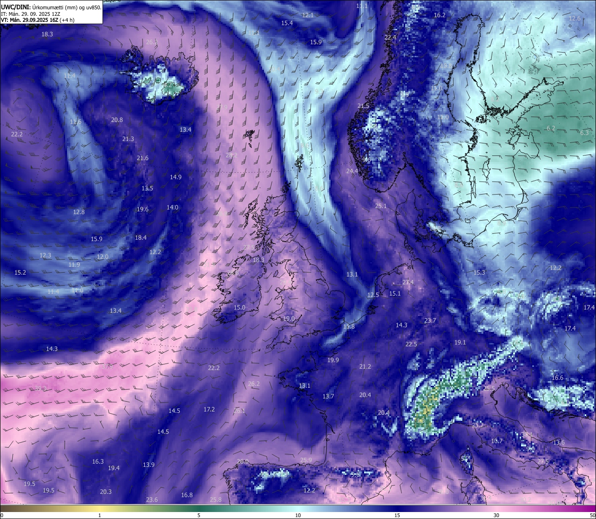
Task: Click the VT 16Z valid time line
Action: (38, 20)
